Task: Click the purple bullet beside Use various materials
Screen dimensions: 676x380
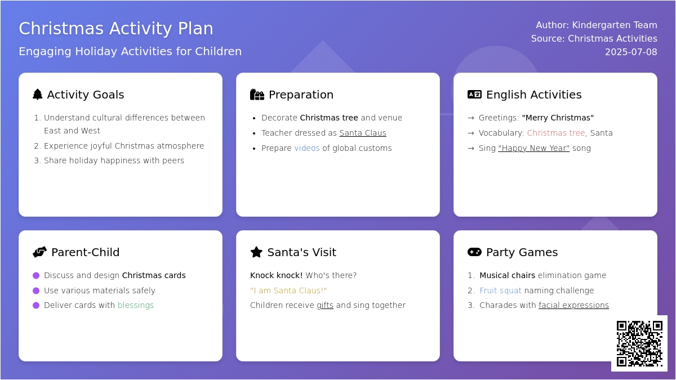Action: pyautogui.click(x=36, y=290)
